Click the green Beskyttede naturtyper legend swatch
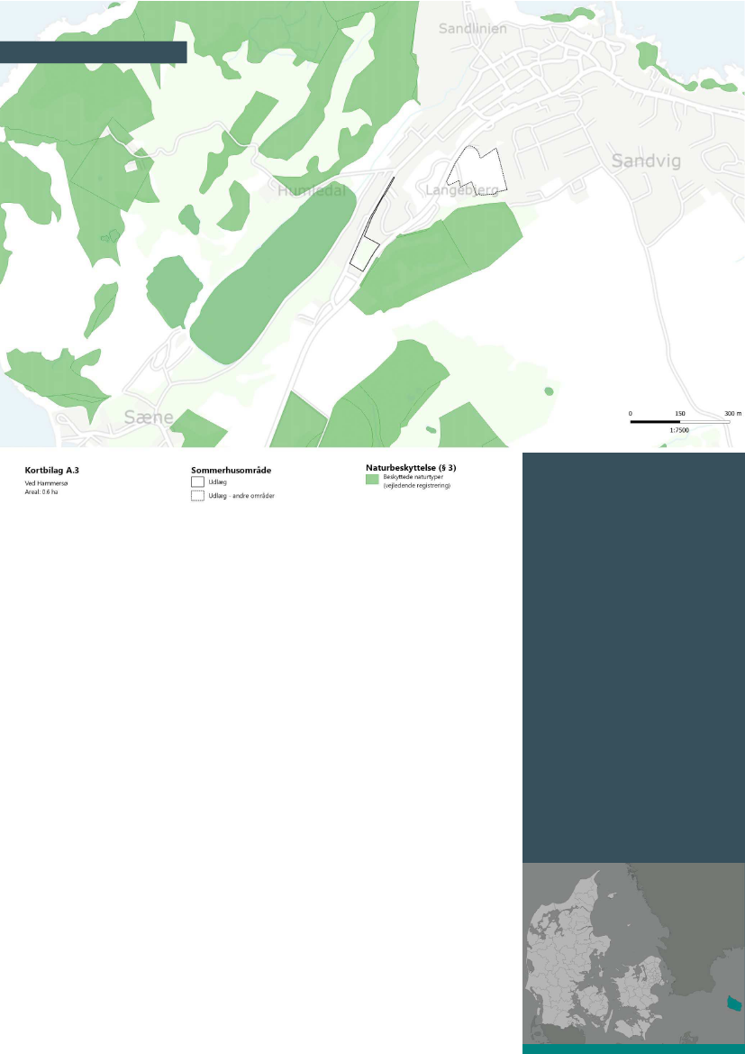 click(371, 481)
